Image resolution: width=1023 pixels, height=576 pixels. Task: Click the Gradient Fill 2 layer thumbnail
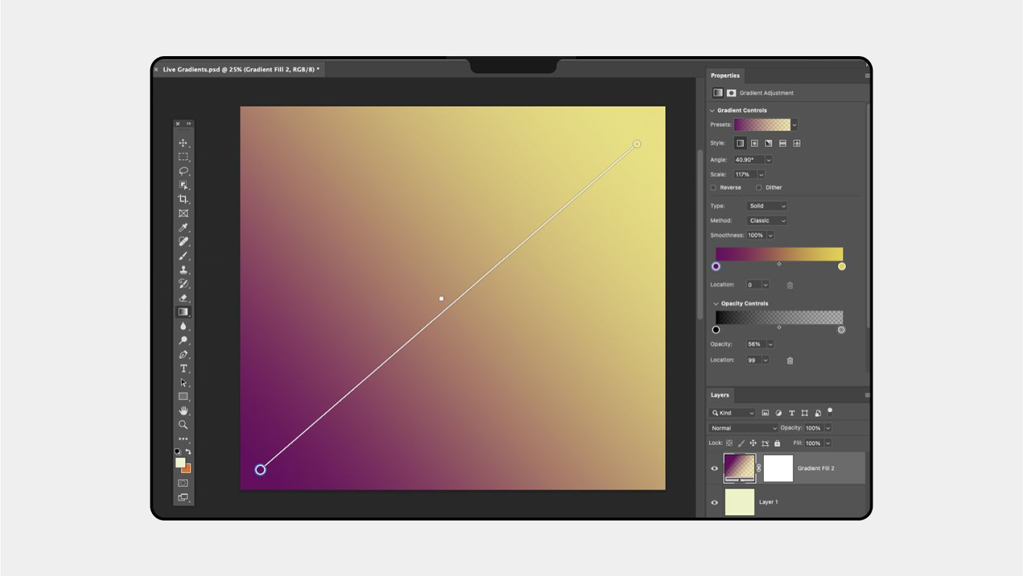[x=739, y=468]
